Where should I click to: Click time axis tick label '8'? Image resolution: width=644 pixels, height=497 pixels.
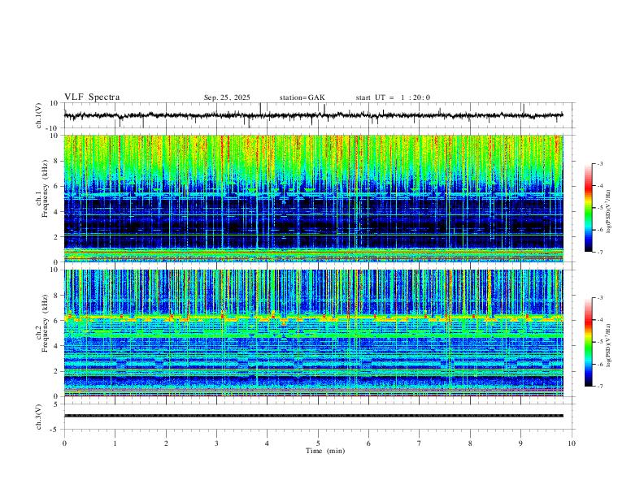[x=470, y=443]
